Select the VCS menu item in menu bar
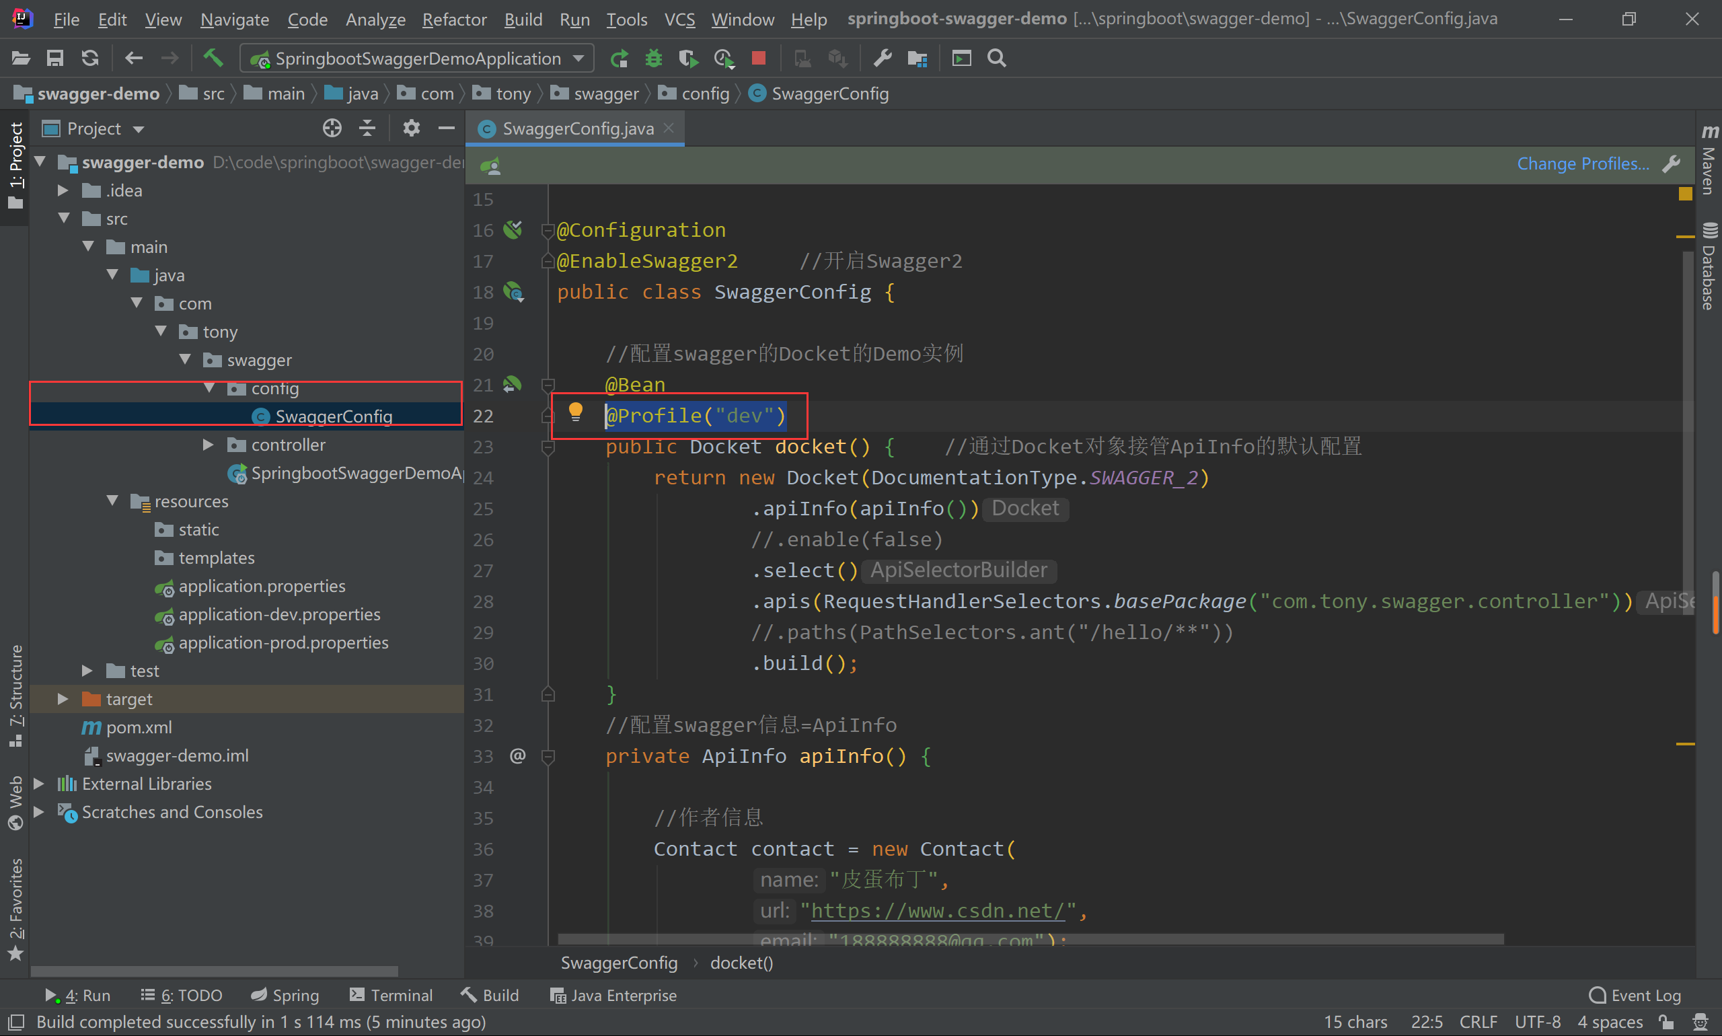Image resolution: width=1722 pixels, height=1036 pixels. click(680, 20)
